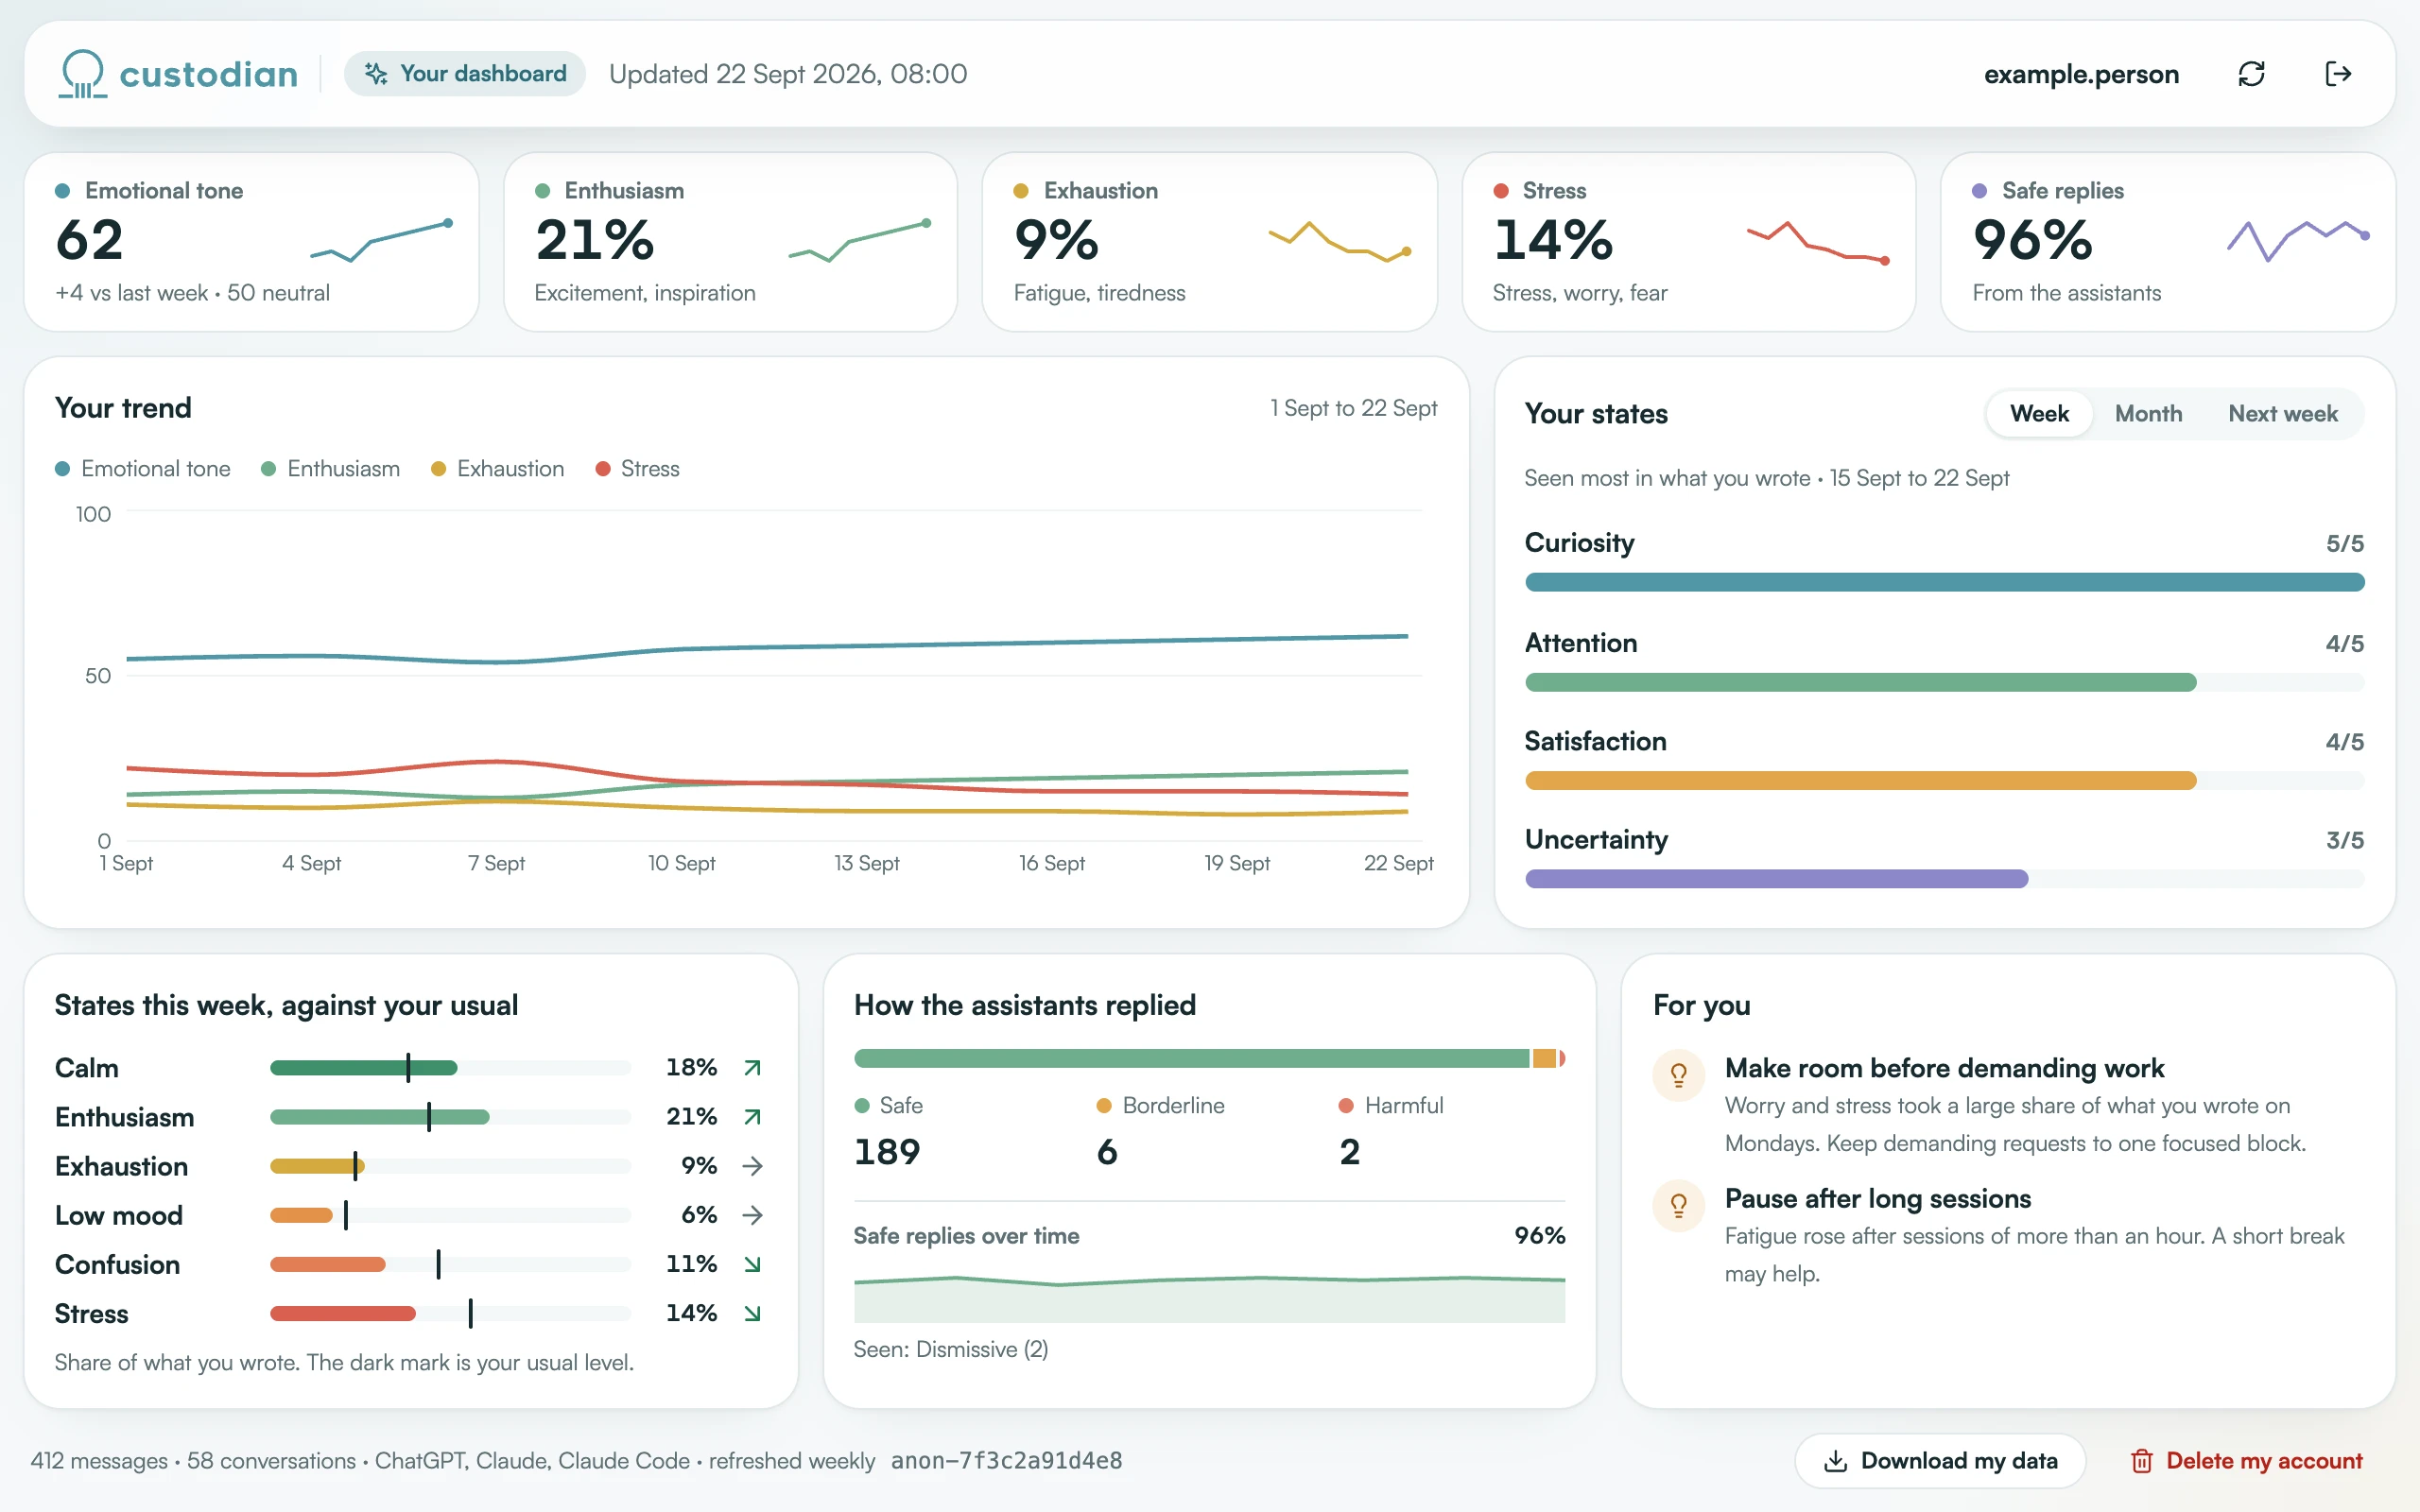
Task: Click the 'Pause after long sessions' heading
Action: point(1878,1198)
